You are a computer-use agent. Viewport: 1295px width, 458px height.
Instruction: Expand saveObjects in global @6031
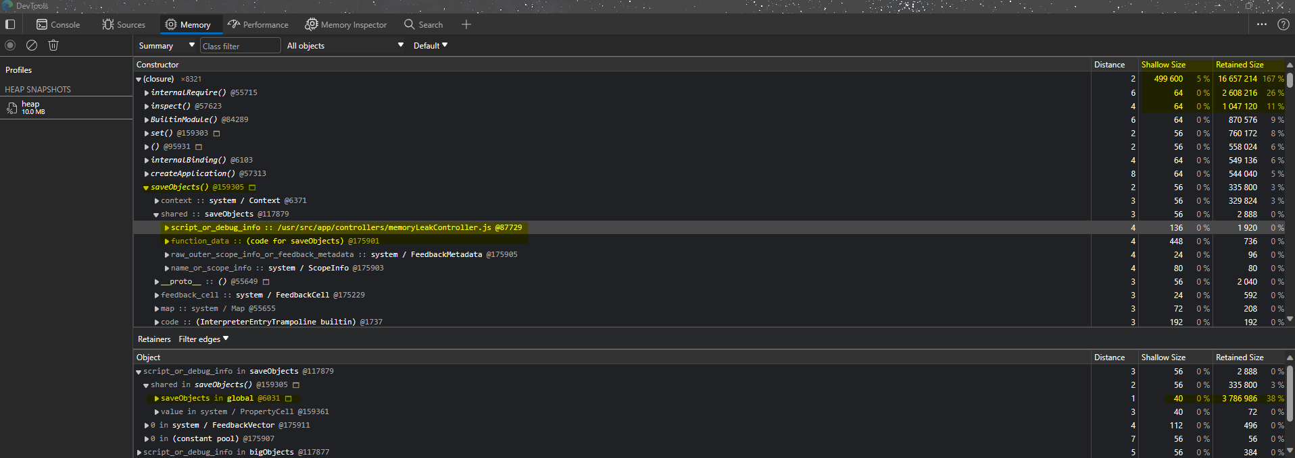point(157,399)
